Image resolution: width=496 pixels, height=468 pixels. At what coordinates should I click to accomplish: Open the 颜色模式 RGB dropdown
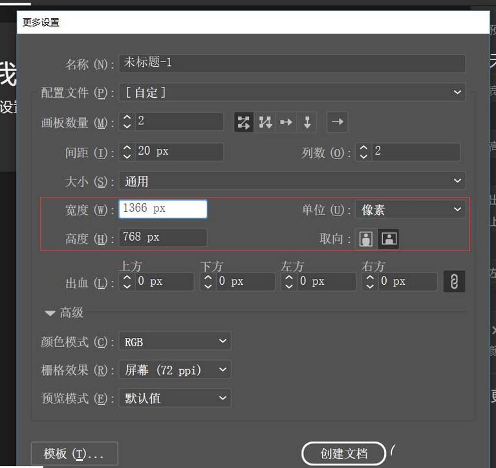[175, 341]
